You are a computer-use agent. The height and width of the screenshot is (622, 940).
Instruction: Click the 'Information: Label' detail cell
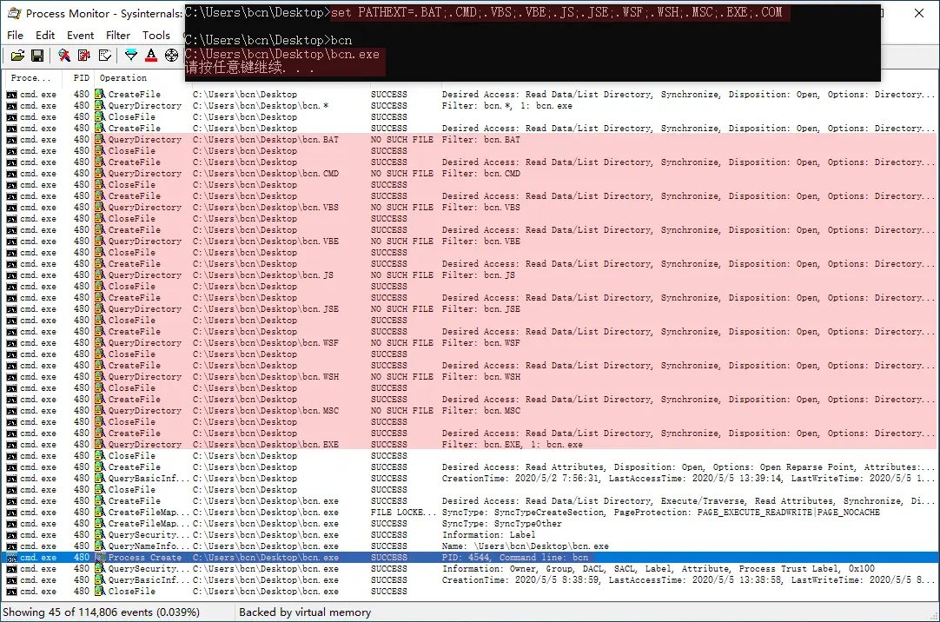488,534
